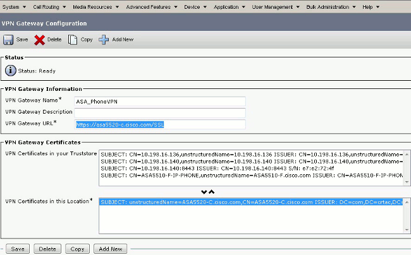This screenshot has width=411, height=255.
Task: Click the Status information icon
Action: point(11,71)
